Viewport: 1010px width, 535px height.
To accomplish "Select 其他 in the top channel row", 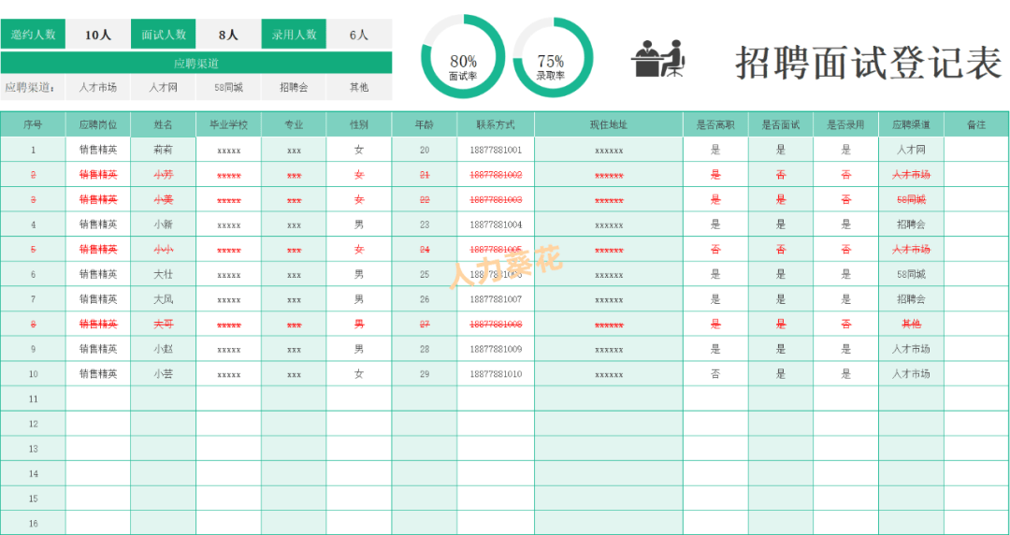I will (359, 87).
